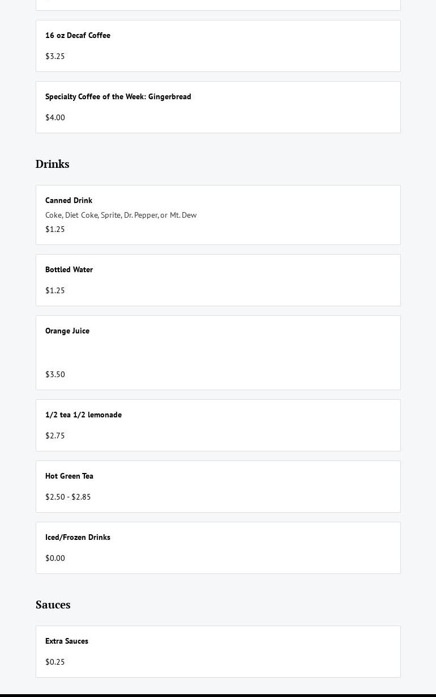Click the $0.00 Iced/Frozen Drinks price
Screen dimensions: 436x697
[x=55, y=558]
